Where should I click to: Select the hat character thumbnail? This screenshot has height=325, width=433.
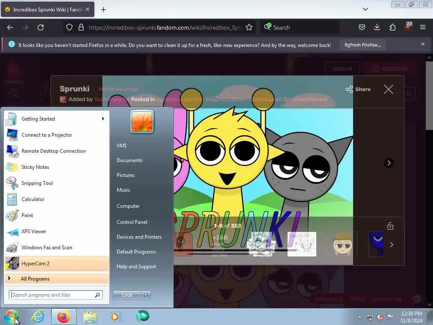click(x=343, y=244)
